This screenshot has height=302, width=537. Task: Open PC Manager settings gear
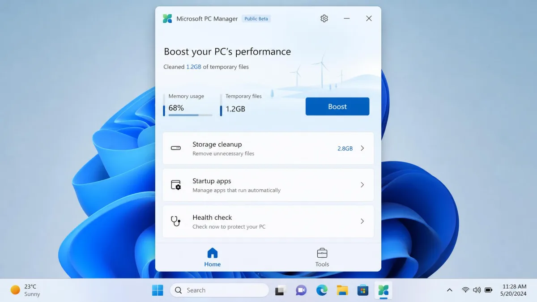(324, 18)
